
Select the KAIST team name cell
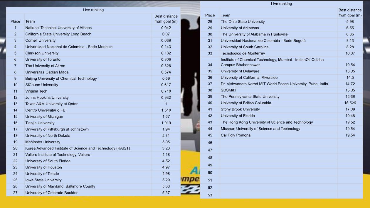(78, 148)
